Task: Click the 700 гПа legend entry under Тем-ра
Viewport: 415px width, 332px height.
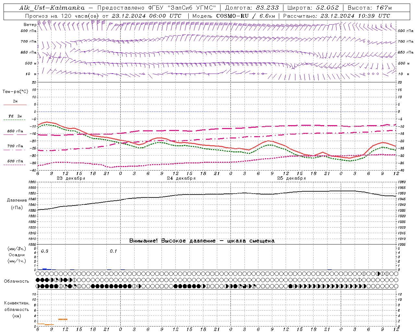Action: 15,146
